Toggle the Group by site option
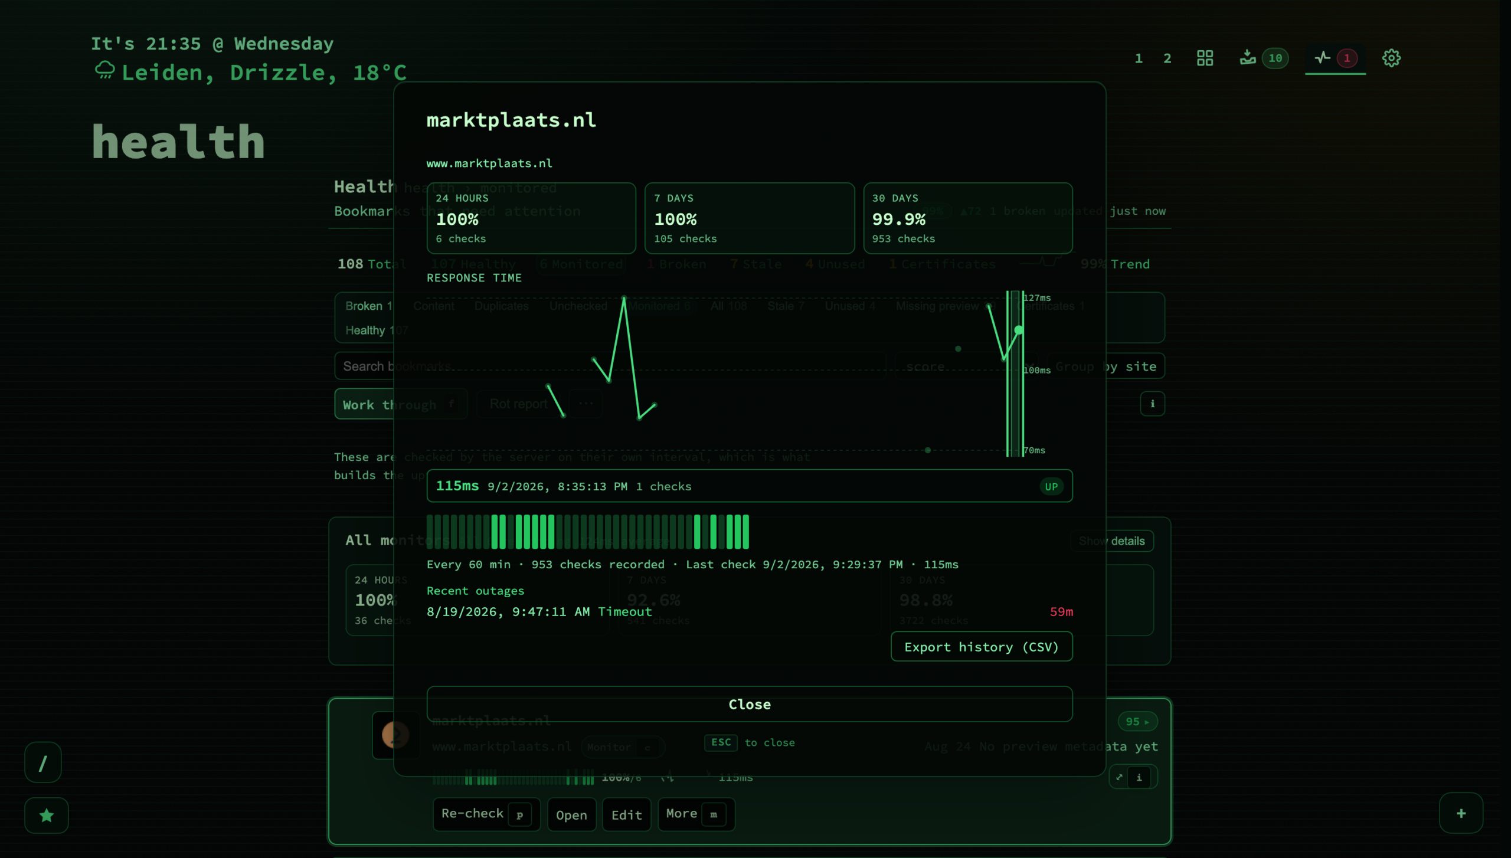1511x858 pixels. click(x=1106, y=366)
